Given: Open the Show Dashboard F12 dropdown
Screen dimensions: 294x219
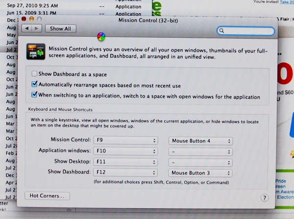Looking at the screenshot, I should click(x=125, y=172).
